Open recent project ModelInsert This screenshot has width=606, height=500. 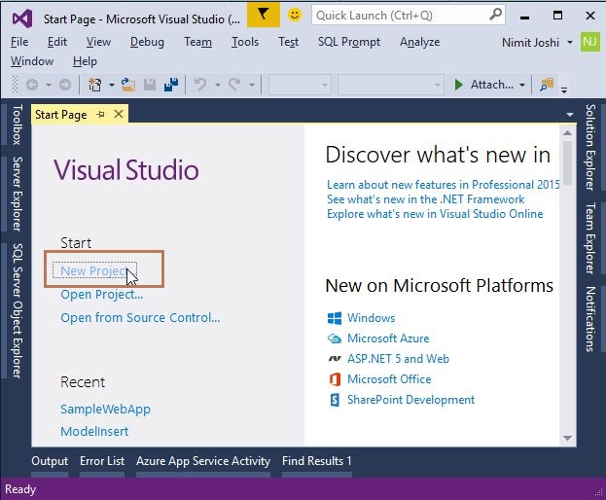coord(94,431)
